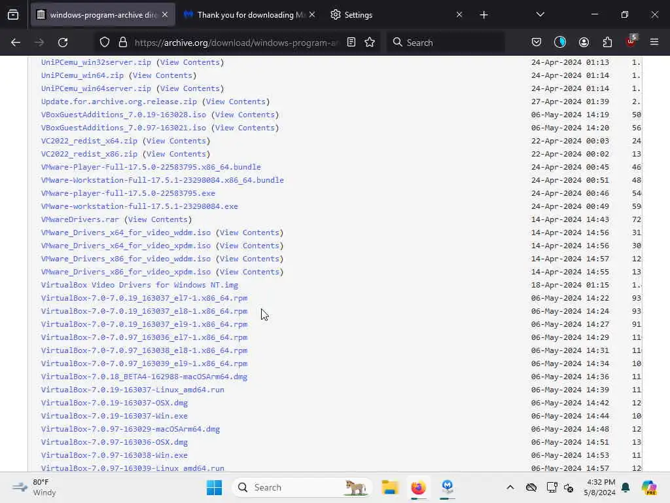Toggle reader view icon in address bar
Image resolution: width=670 pixels, height=503 pixels.
point(351,43)
